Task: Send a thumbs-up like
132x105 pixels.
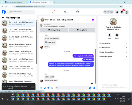Action: 94,88
